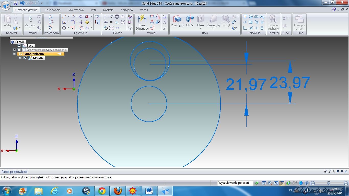Select the Equal relation icon

point(111,22)
